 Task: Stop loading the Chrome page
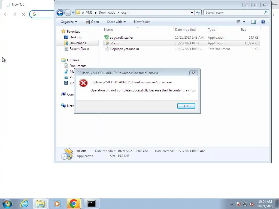(x=23, y=14)
